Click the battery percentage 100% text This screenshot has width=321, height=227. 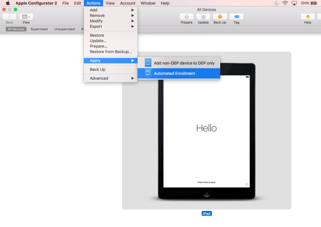click(x=305, y=3)
